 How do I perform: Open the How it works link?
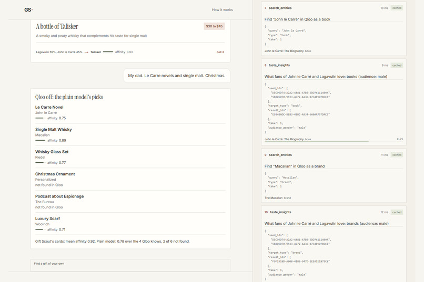pos(223,9)
